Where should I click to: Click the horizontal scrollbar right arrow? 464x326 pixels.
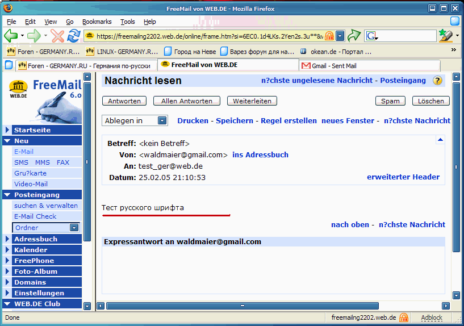[x=446, y=306]
